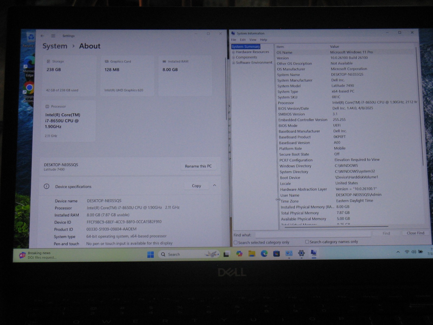The width and height of the screenshot is (433, 325).
Task: Open the volume speaker tray icon
Action: pyautogui.click(x=414, y=252)
